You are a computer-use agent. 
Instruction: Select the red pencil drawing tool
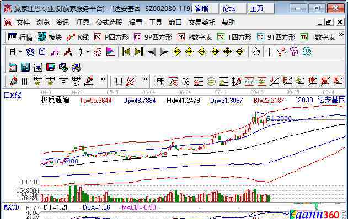click(13, 81)
